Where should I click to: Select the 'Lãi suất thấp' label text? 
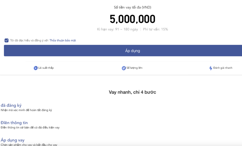[x=46, y=68]
